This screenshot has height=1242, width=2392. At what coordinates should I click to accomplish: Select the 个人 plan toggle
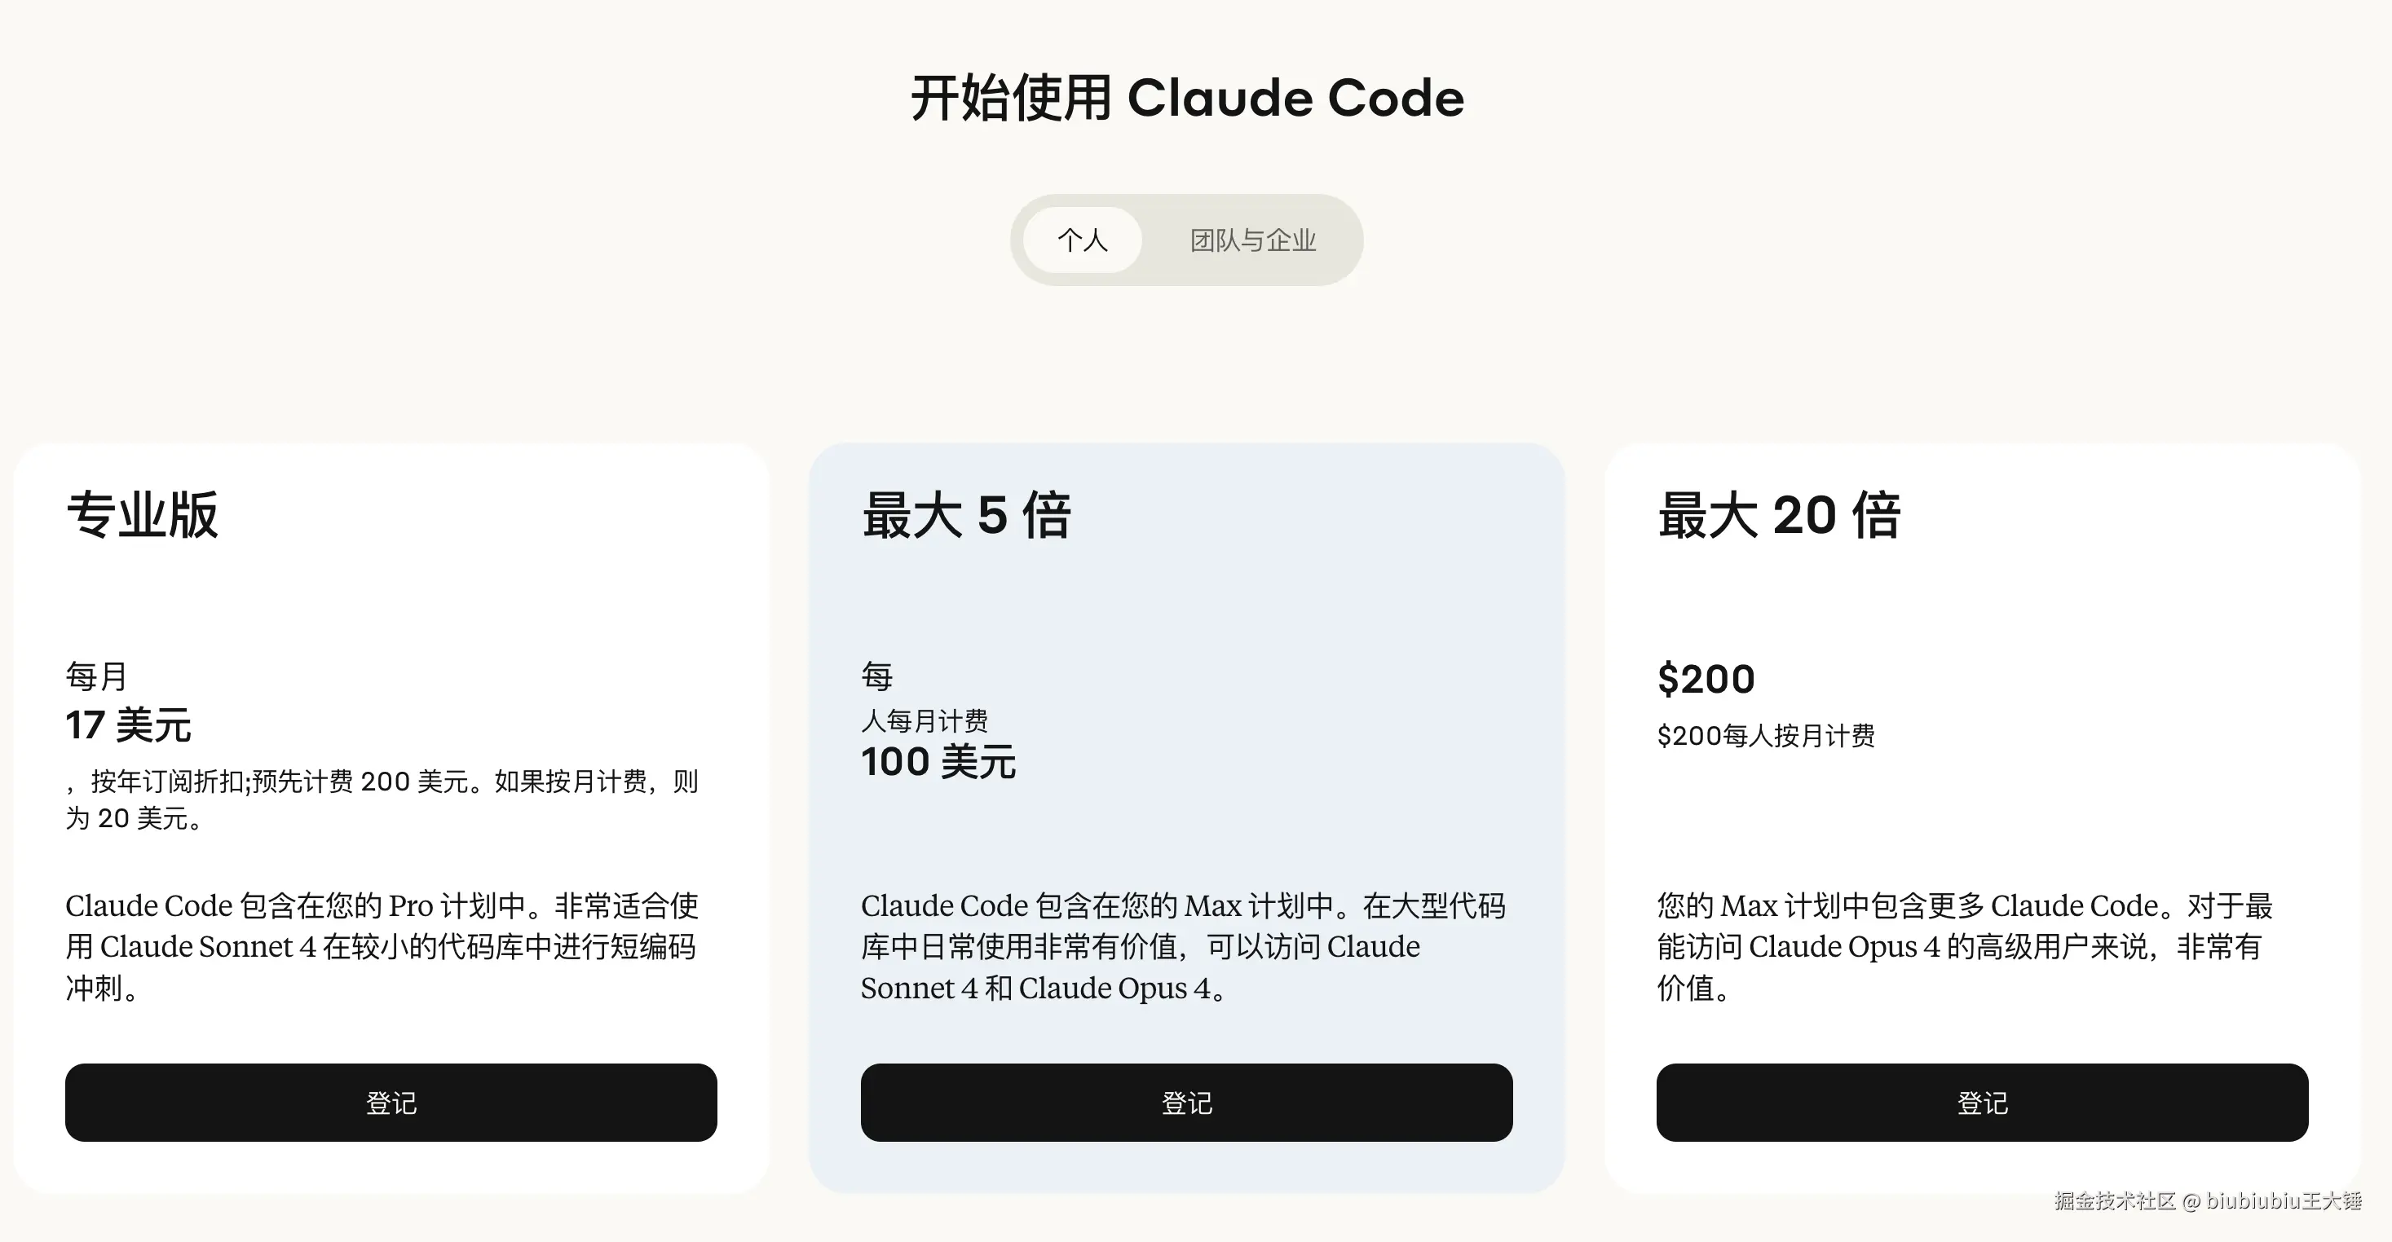coord(1082,240)
